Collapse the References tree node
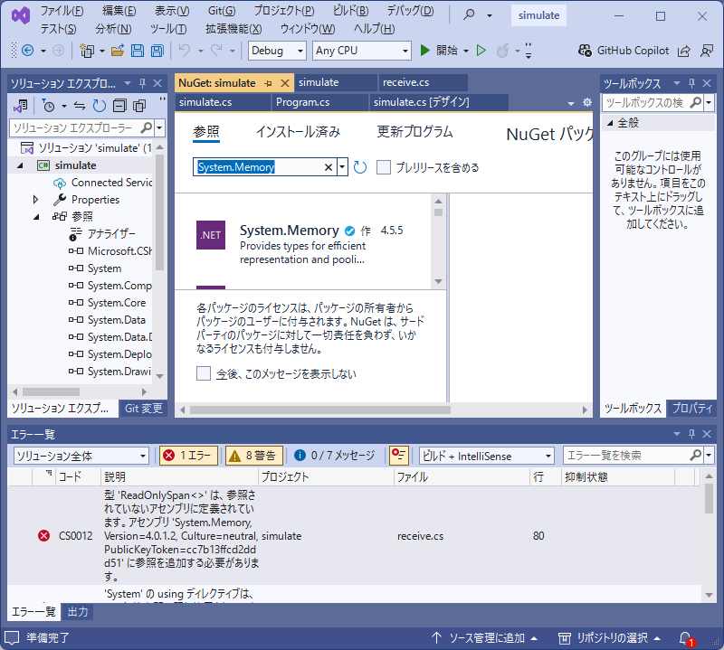The width and height of the screenshot is (724, 650). (x=35, y=217)
